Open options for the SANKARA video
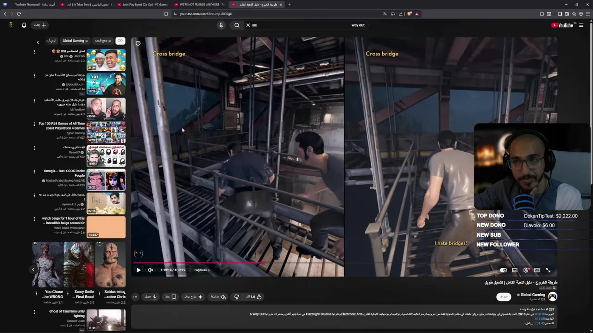 click(x=34, y=76)
